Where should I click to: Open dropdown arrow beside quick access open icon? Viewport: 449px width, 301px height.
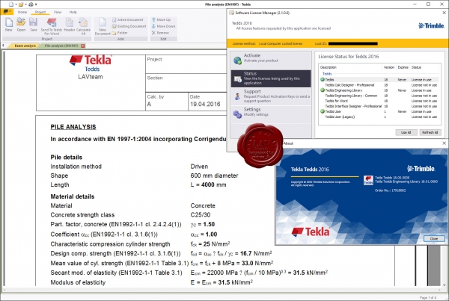pyautogui.click(x=25, y=4)
